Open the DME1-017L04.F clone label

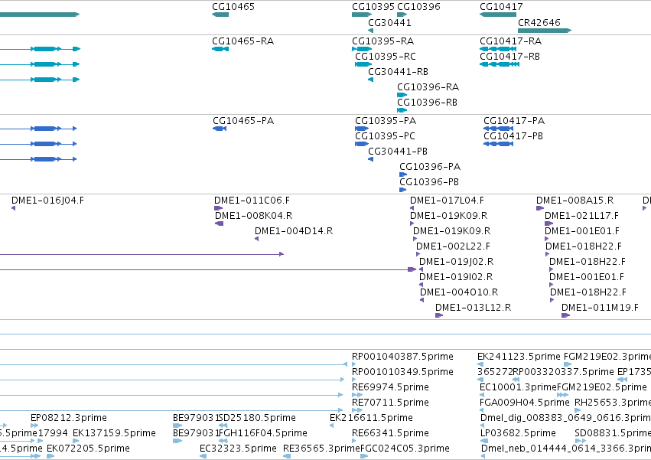(x=448, y=201)
